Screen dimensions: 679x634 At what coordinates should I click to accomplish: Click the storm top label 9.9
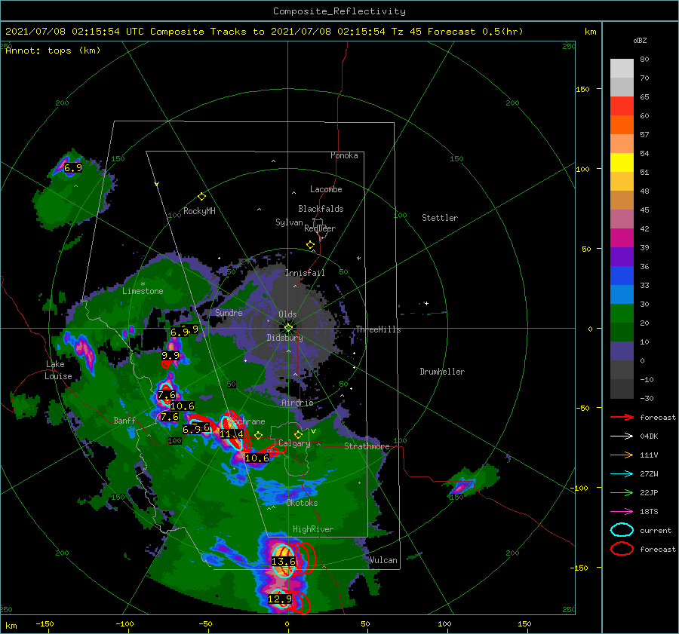(x=171, y=356)
